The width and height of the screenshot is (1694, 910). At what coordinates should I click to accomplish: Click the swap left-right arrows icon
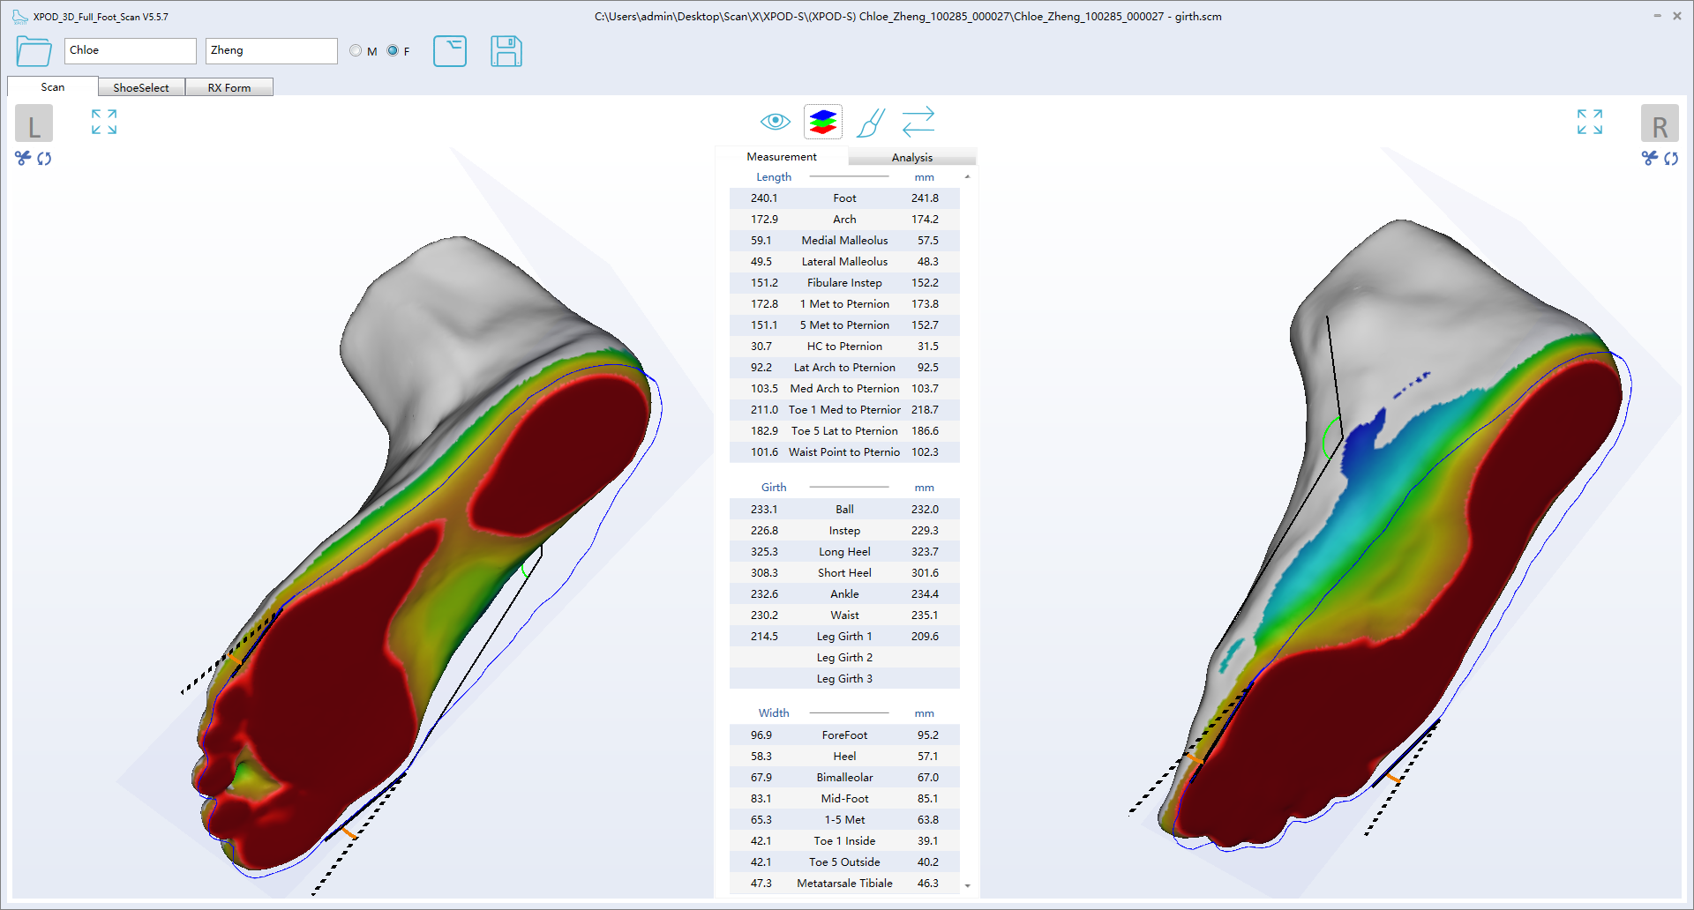click(918, 122)
